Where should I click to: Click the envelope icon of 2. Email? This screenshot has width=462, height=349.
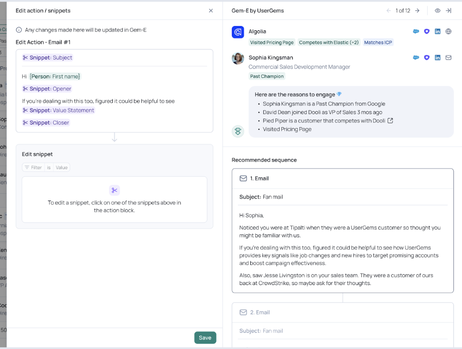click(x=243, y=312)
